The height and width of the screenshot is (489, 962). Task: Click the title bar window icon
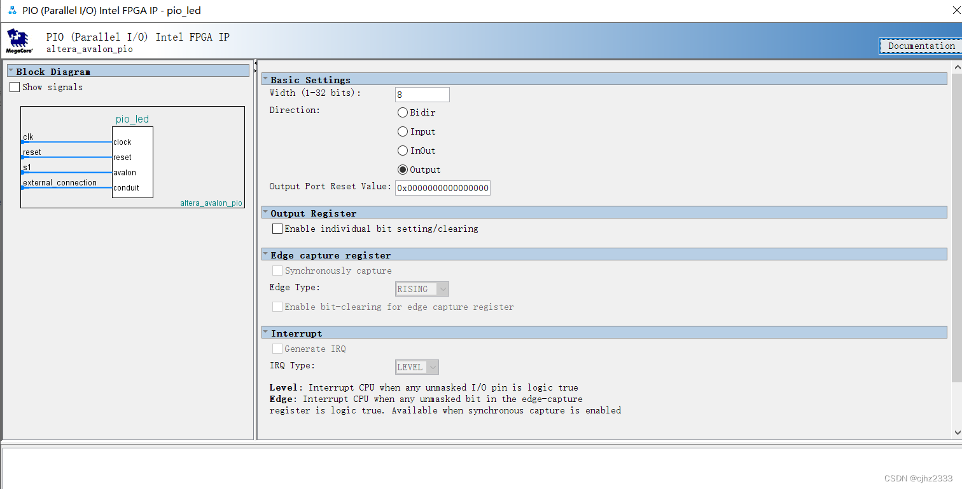coord(12,11)
